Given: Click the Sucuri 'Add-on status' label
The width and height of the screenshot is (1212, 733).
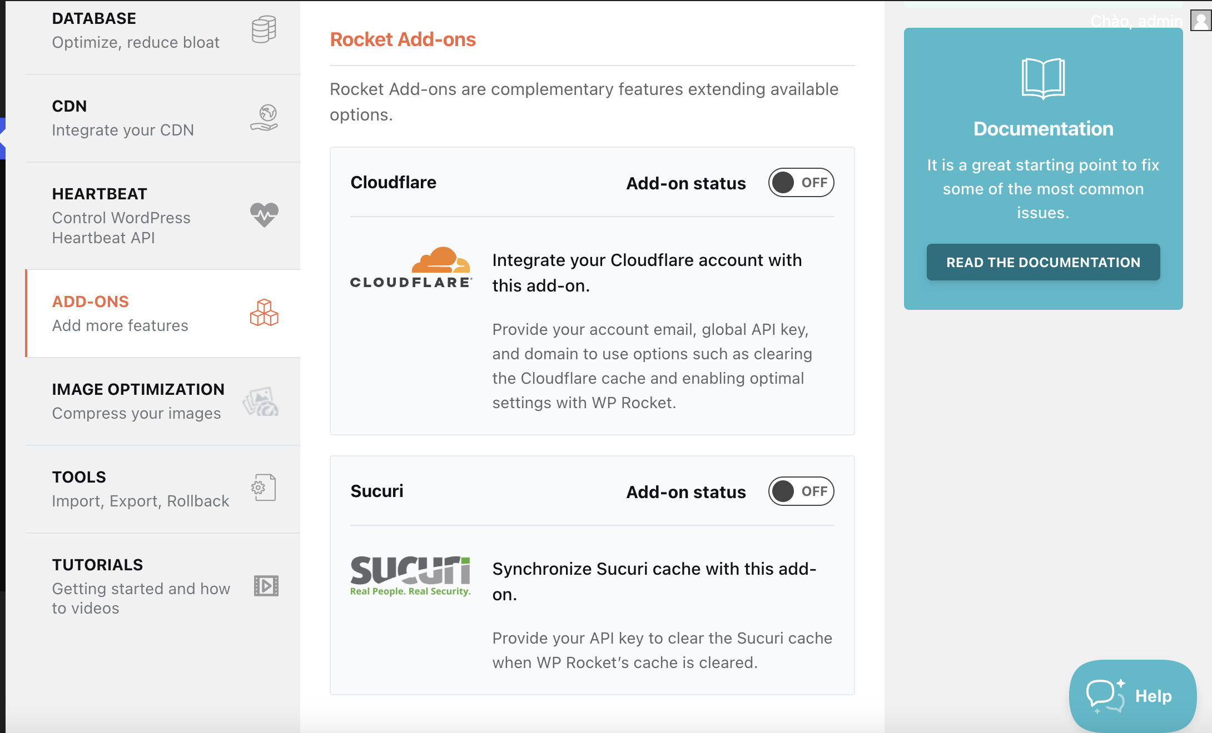Looking at the screenshot, I should (x=686, y=492).
